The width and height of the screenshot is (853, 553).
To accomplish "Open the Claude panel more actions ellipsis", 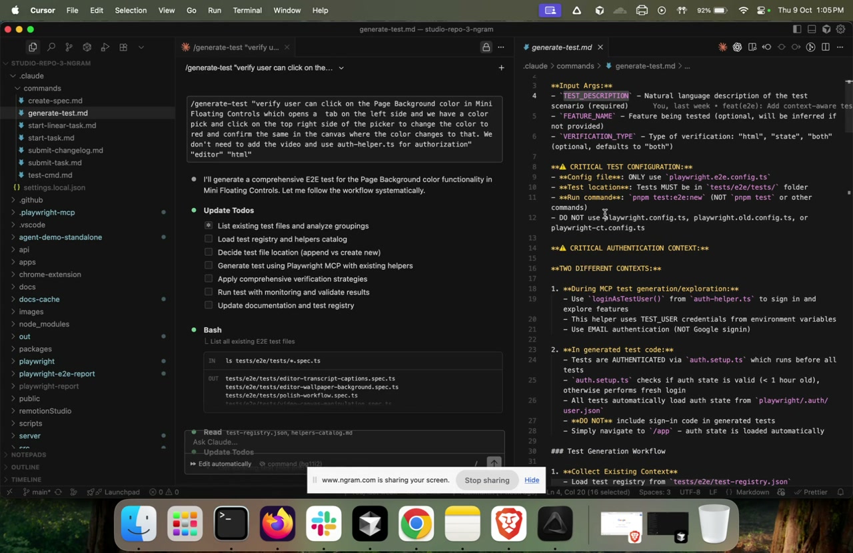I will pyautogui.click(x=501, y=47).
